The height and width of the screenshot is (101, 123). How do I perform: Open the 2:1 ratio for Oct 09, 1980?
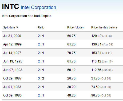(41, 95)
